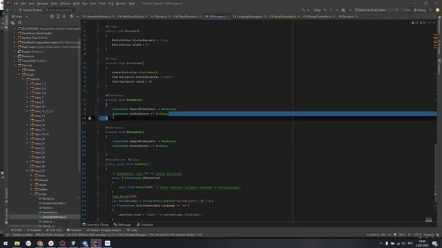Screen dimensions: 442x248
Task: Collapse the Scripts folder under Tutorials
Action: [x=19, y=74]
